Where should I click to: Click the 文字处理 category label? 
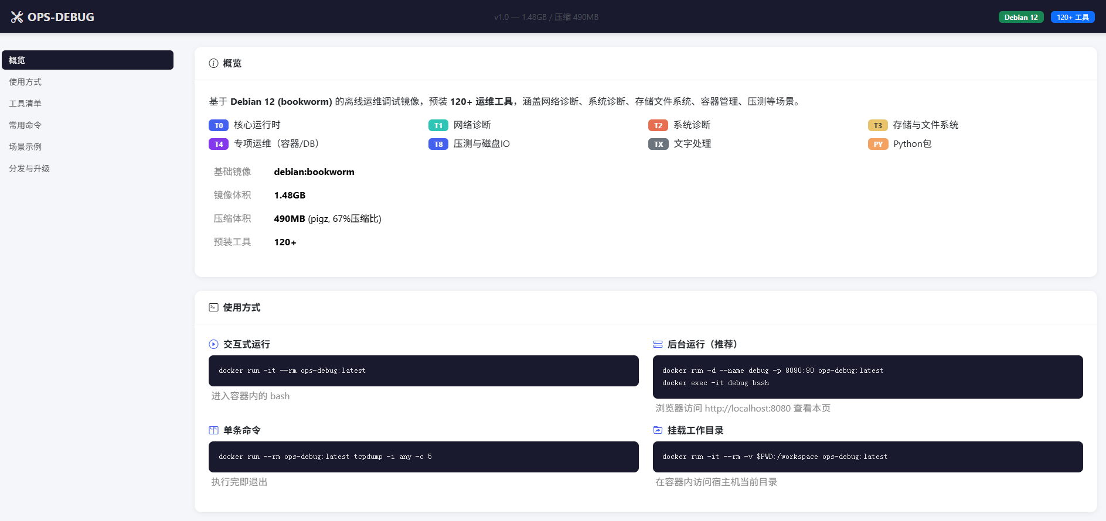pyautogui.click(x=692, y=143)
